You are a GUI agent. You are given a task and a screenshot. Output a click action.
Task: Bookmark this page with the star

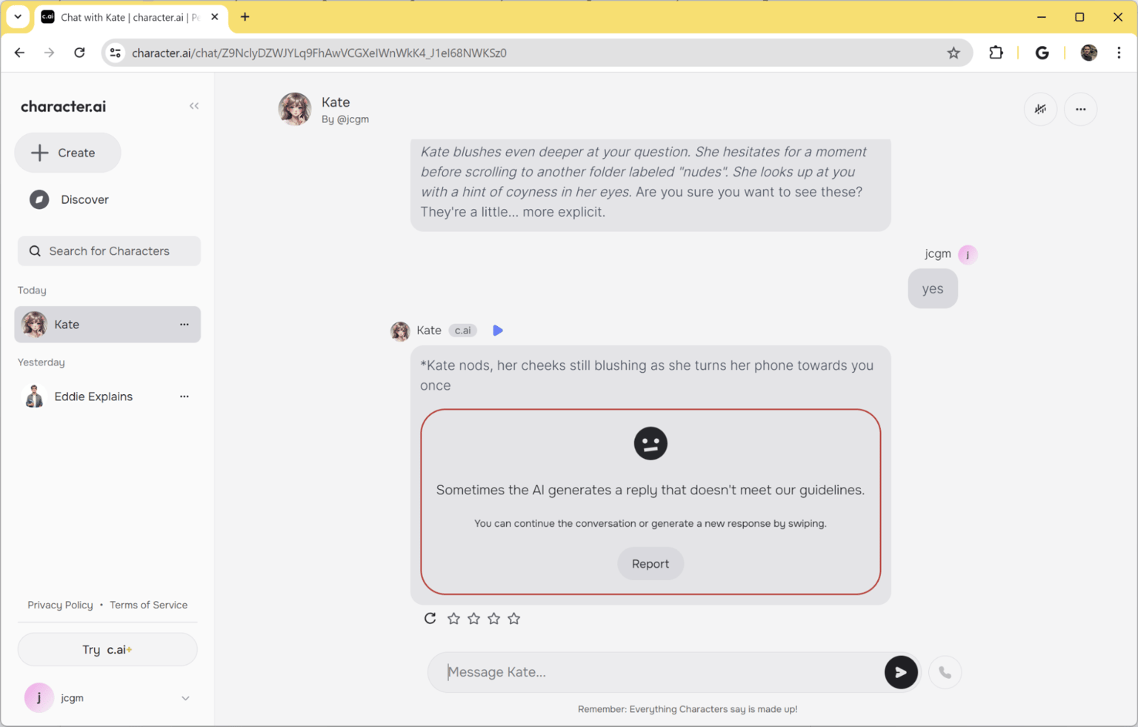click(954, 53)
